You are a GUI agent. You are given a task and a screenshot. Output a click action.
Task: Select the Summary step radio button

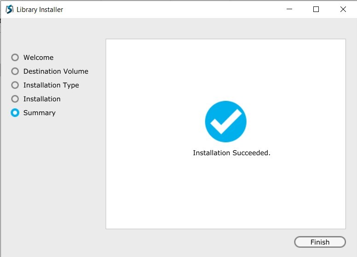click(15, 113)
